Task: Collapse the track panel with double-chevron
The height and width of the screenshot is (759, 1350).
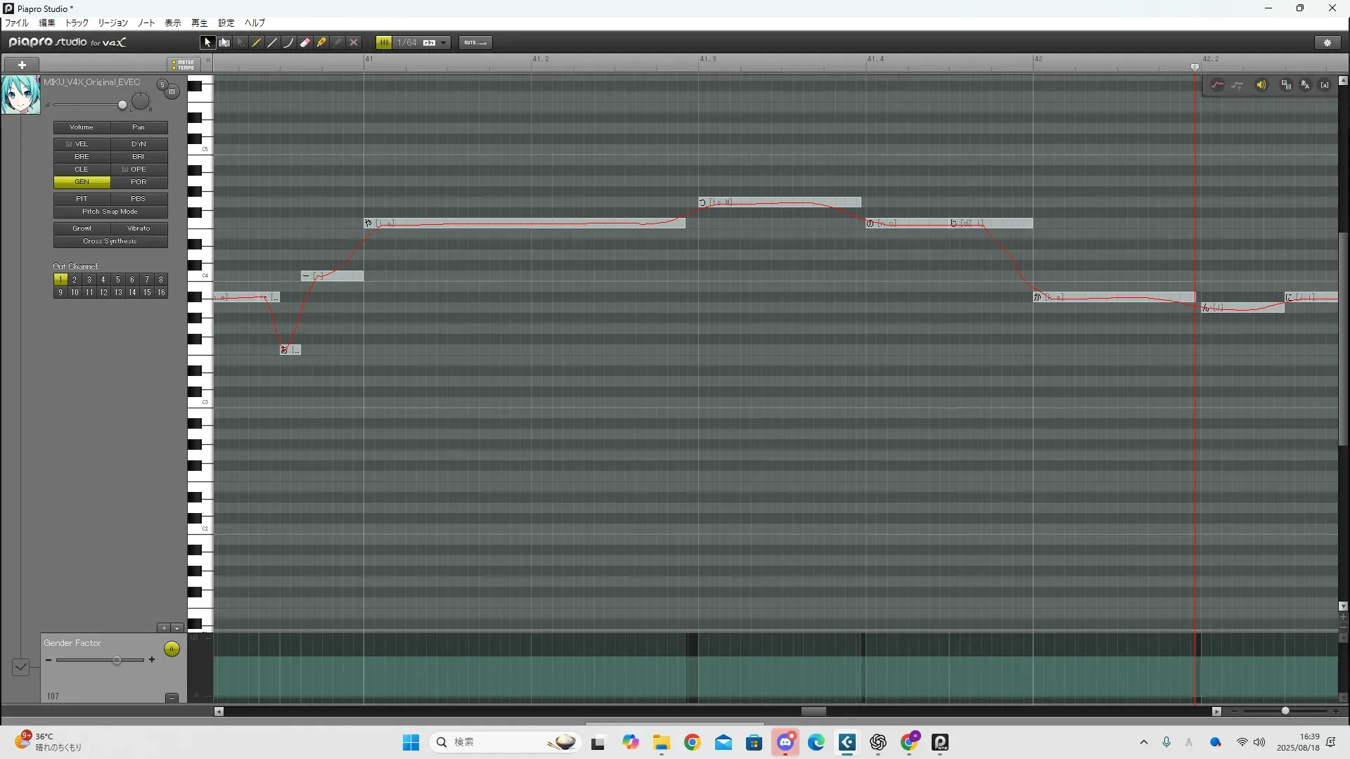Action: (208, 61)
